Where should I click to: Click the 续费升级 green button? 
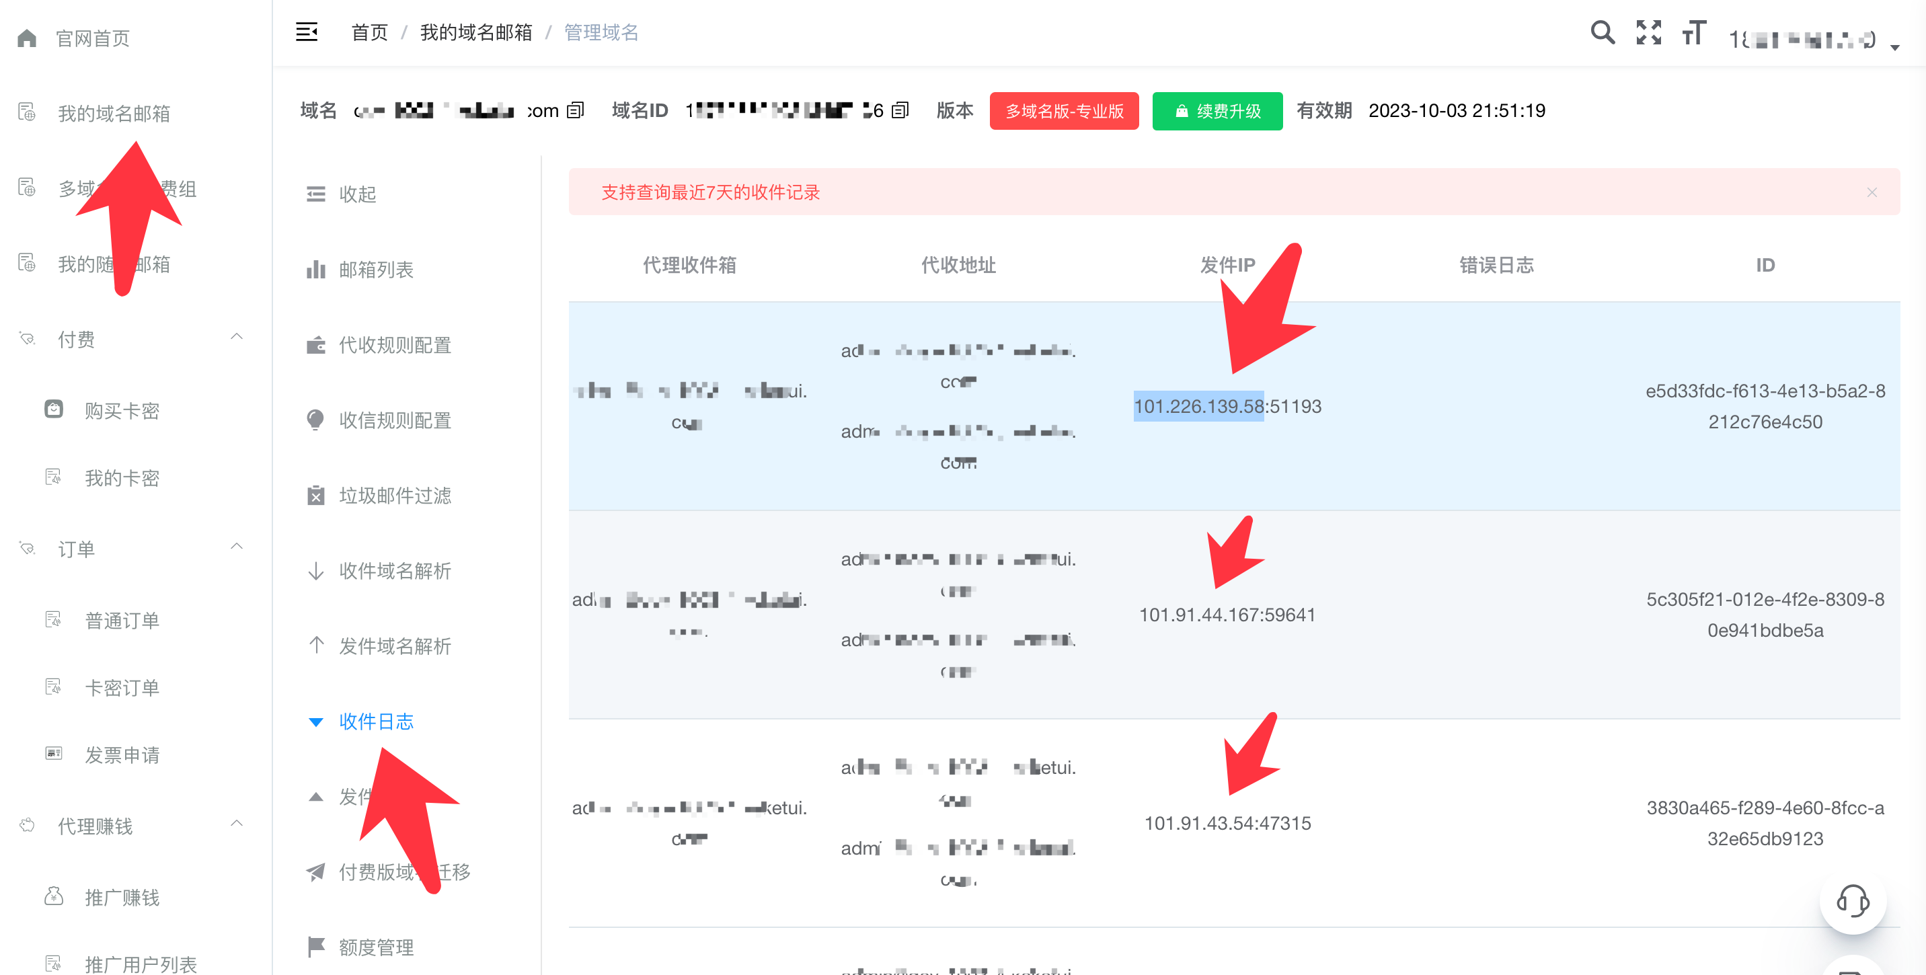point(1217,111)
